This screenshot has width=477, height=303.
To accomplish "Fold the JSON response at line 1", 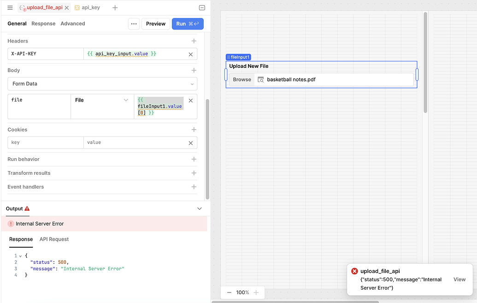I will click(x=20, y=256).
